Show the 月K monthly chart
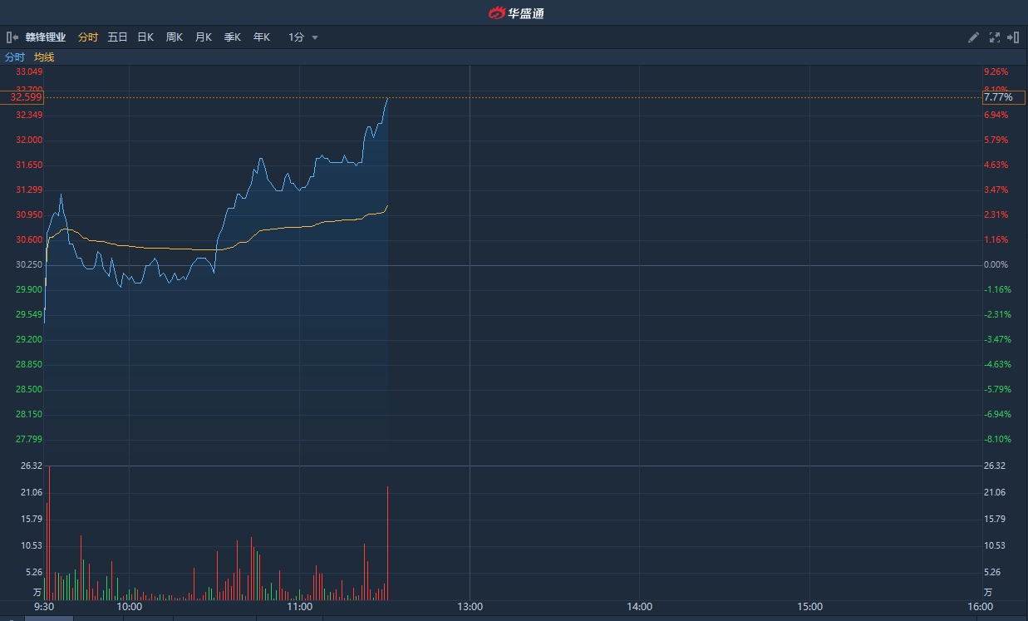The width and height of the screenshot is (1028, 621). click(203, 37)
